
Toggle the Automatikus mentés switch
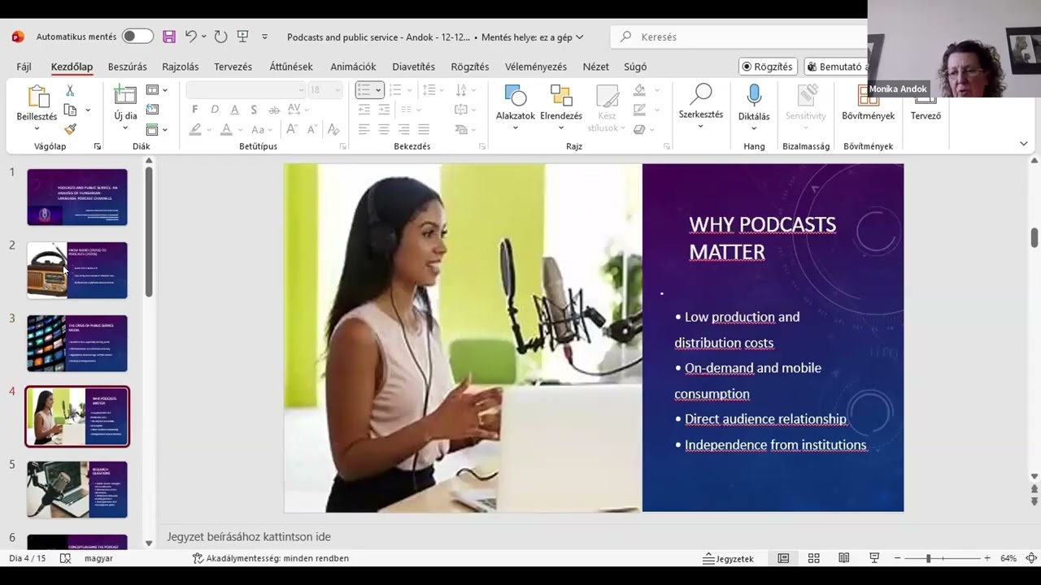click(137, 37)
